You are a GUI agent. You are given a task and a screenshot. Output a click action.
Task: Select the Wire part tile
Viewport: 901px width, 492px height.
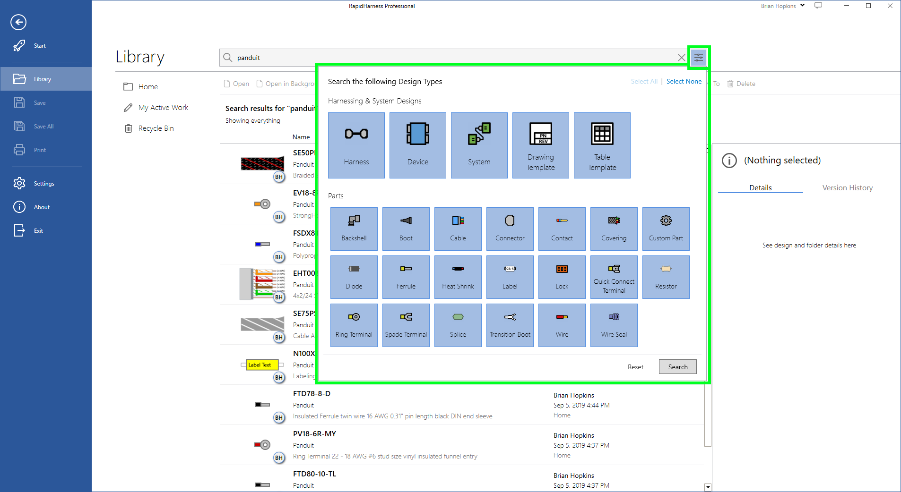click(562, 325)
